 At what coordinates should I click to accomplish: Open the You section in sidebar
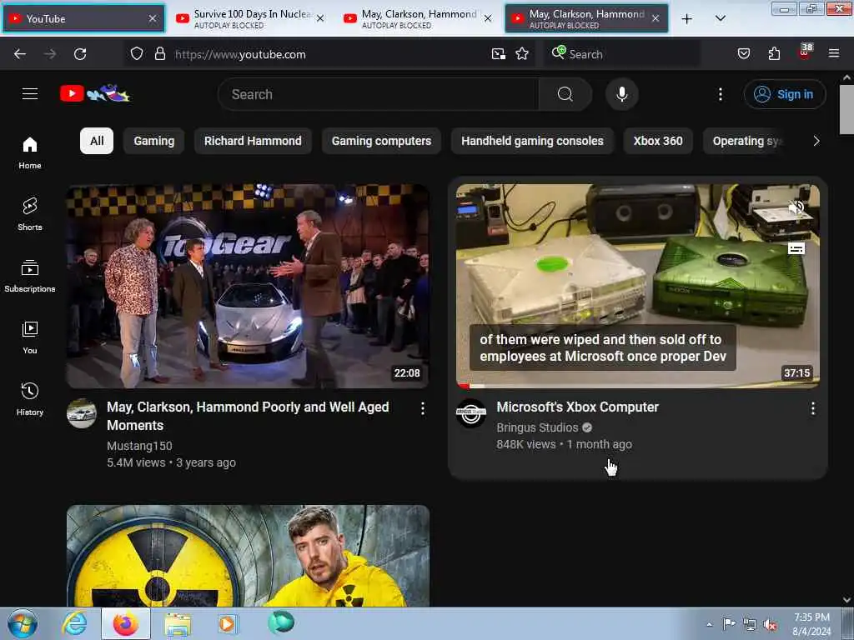click(x=30, y=338)
